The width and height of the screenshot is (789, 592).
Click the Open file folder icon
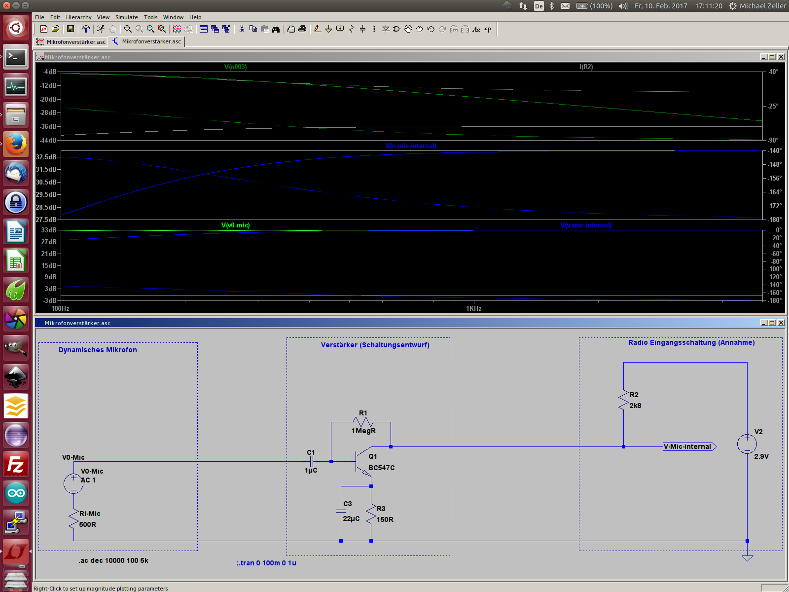(x=55, y=29)
